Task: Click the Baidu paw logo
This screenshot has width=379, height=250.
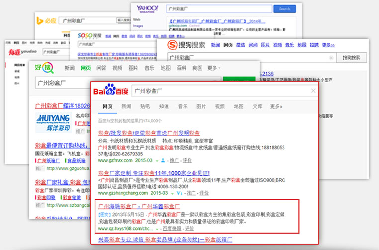Action: pos(111,89)
